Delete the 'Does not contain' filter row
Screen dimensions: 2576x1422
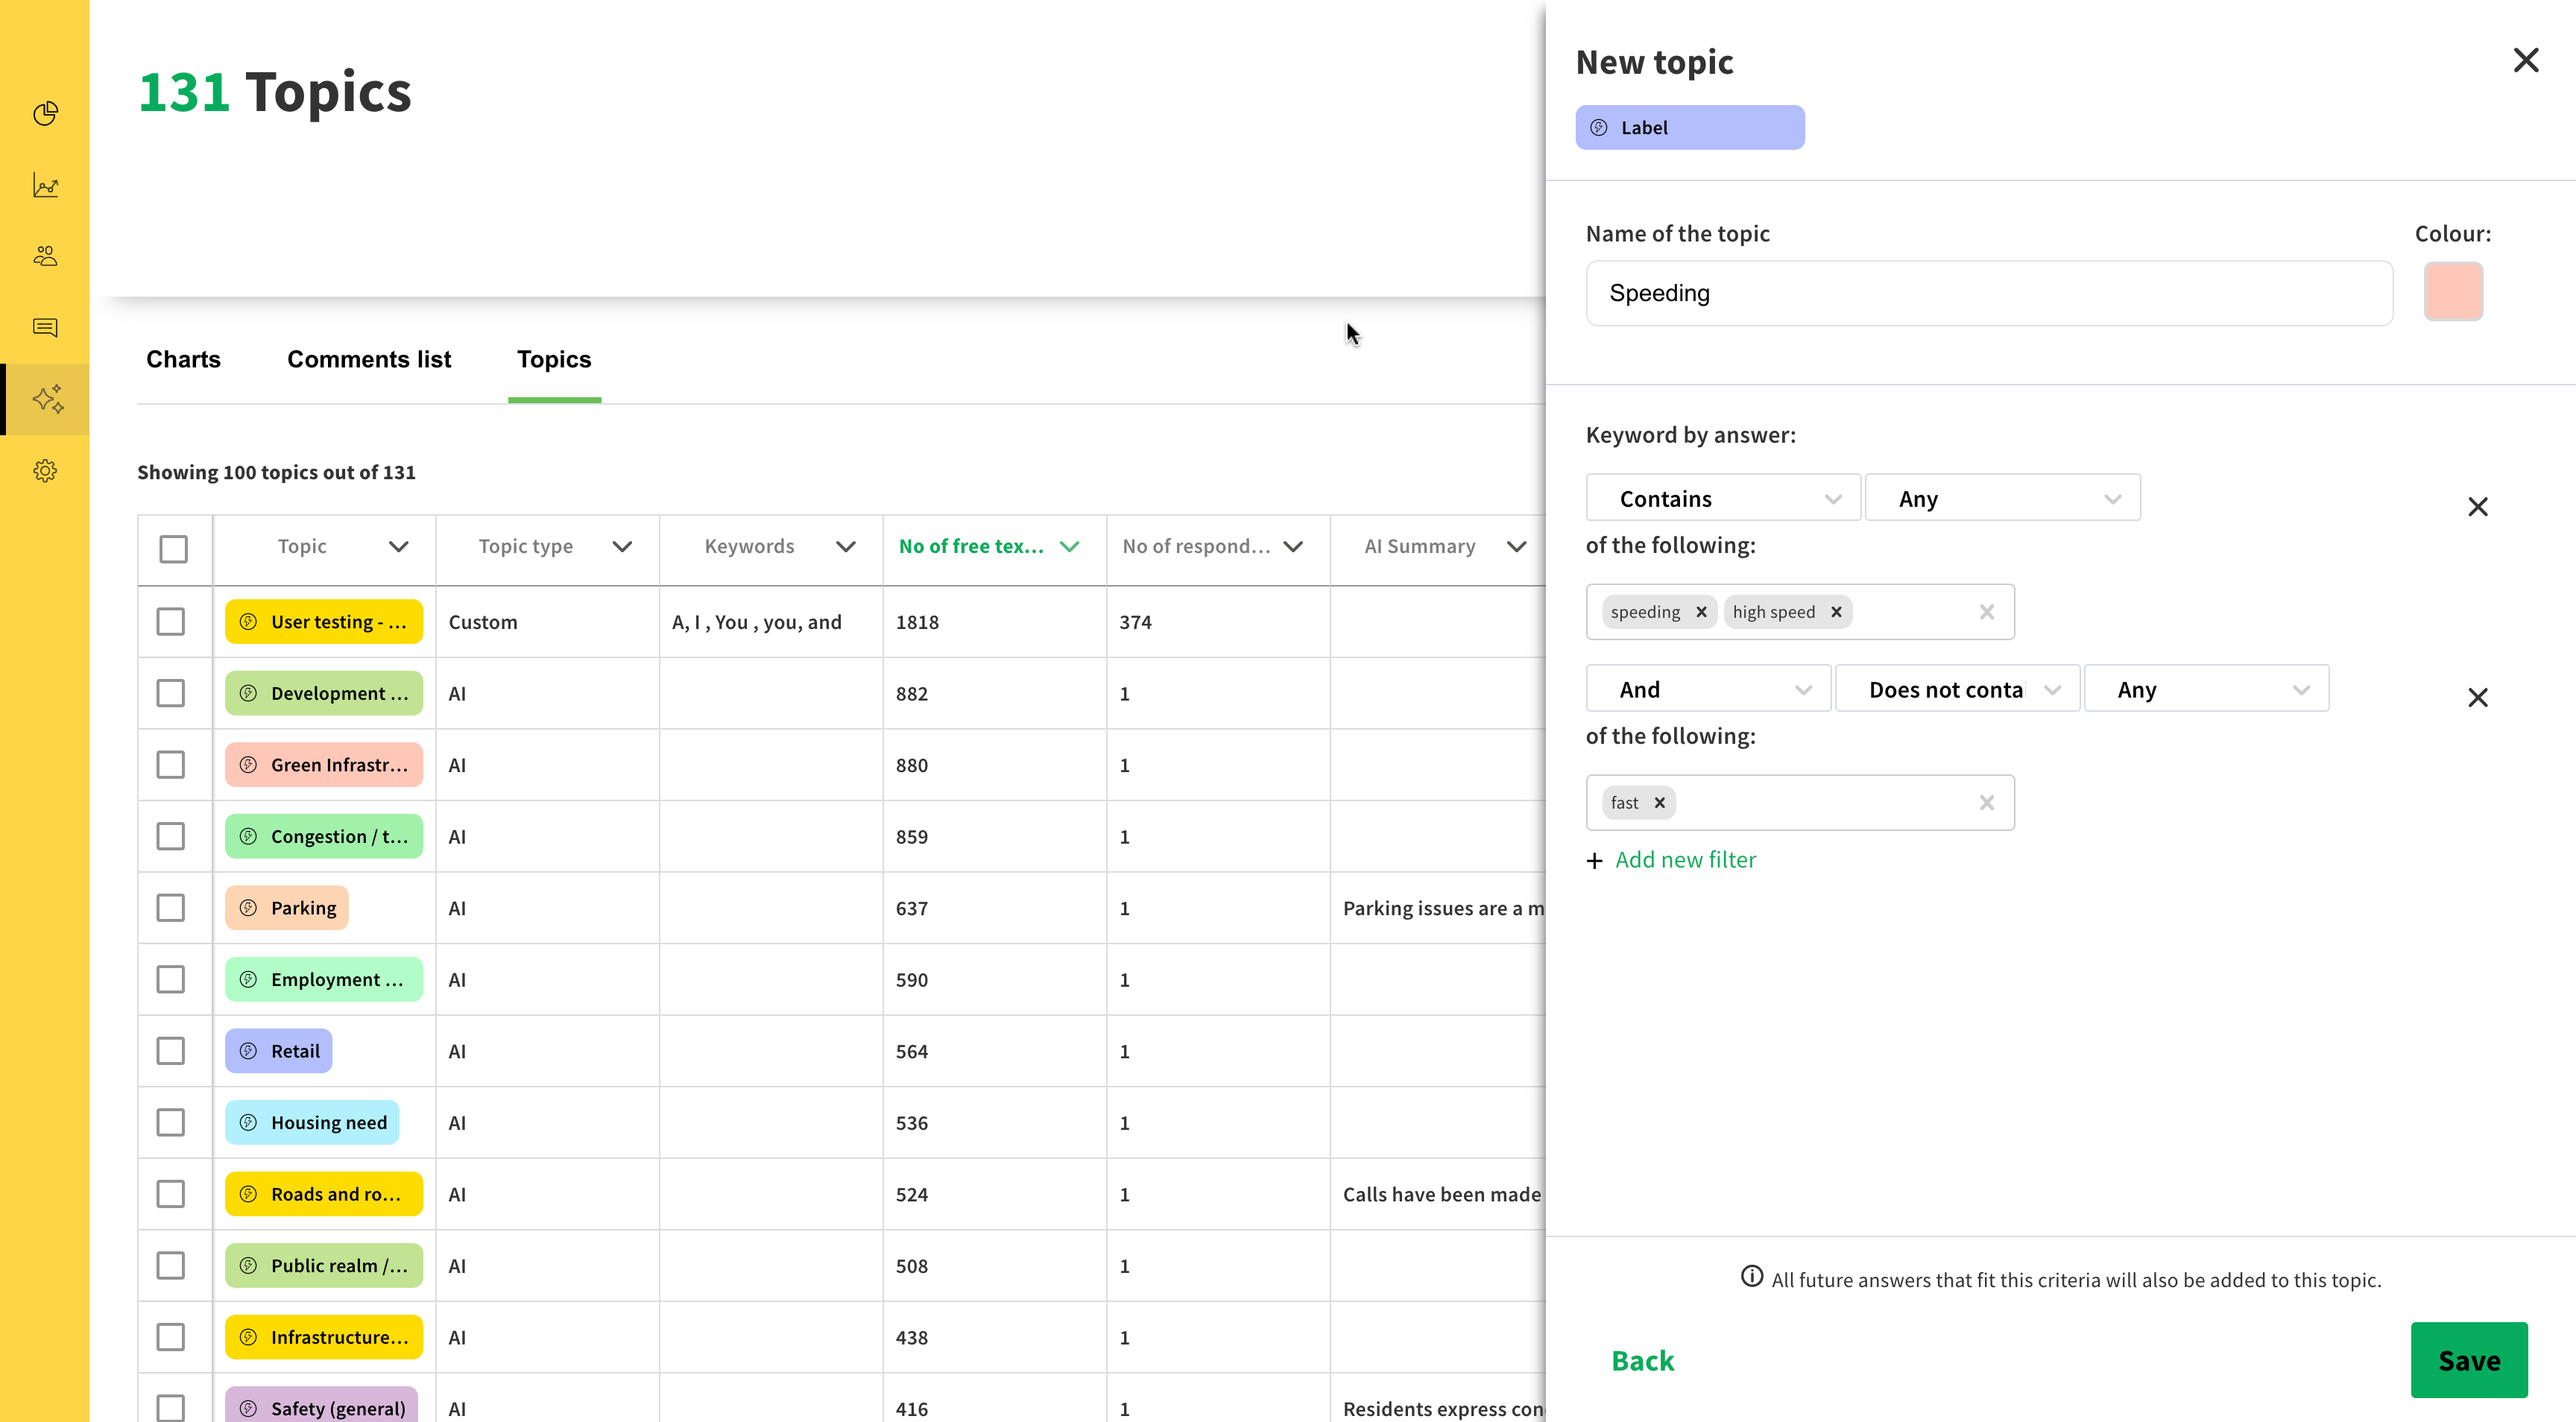pos(2477,697)
